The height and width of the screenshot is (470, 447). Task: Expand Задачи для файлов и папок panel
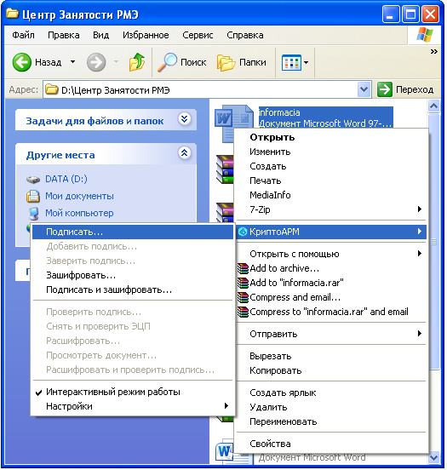click(x=185, y=119)
